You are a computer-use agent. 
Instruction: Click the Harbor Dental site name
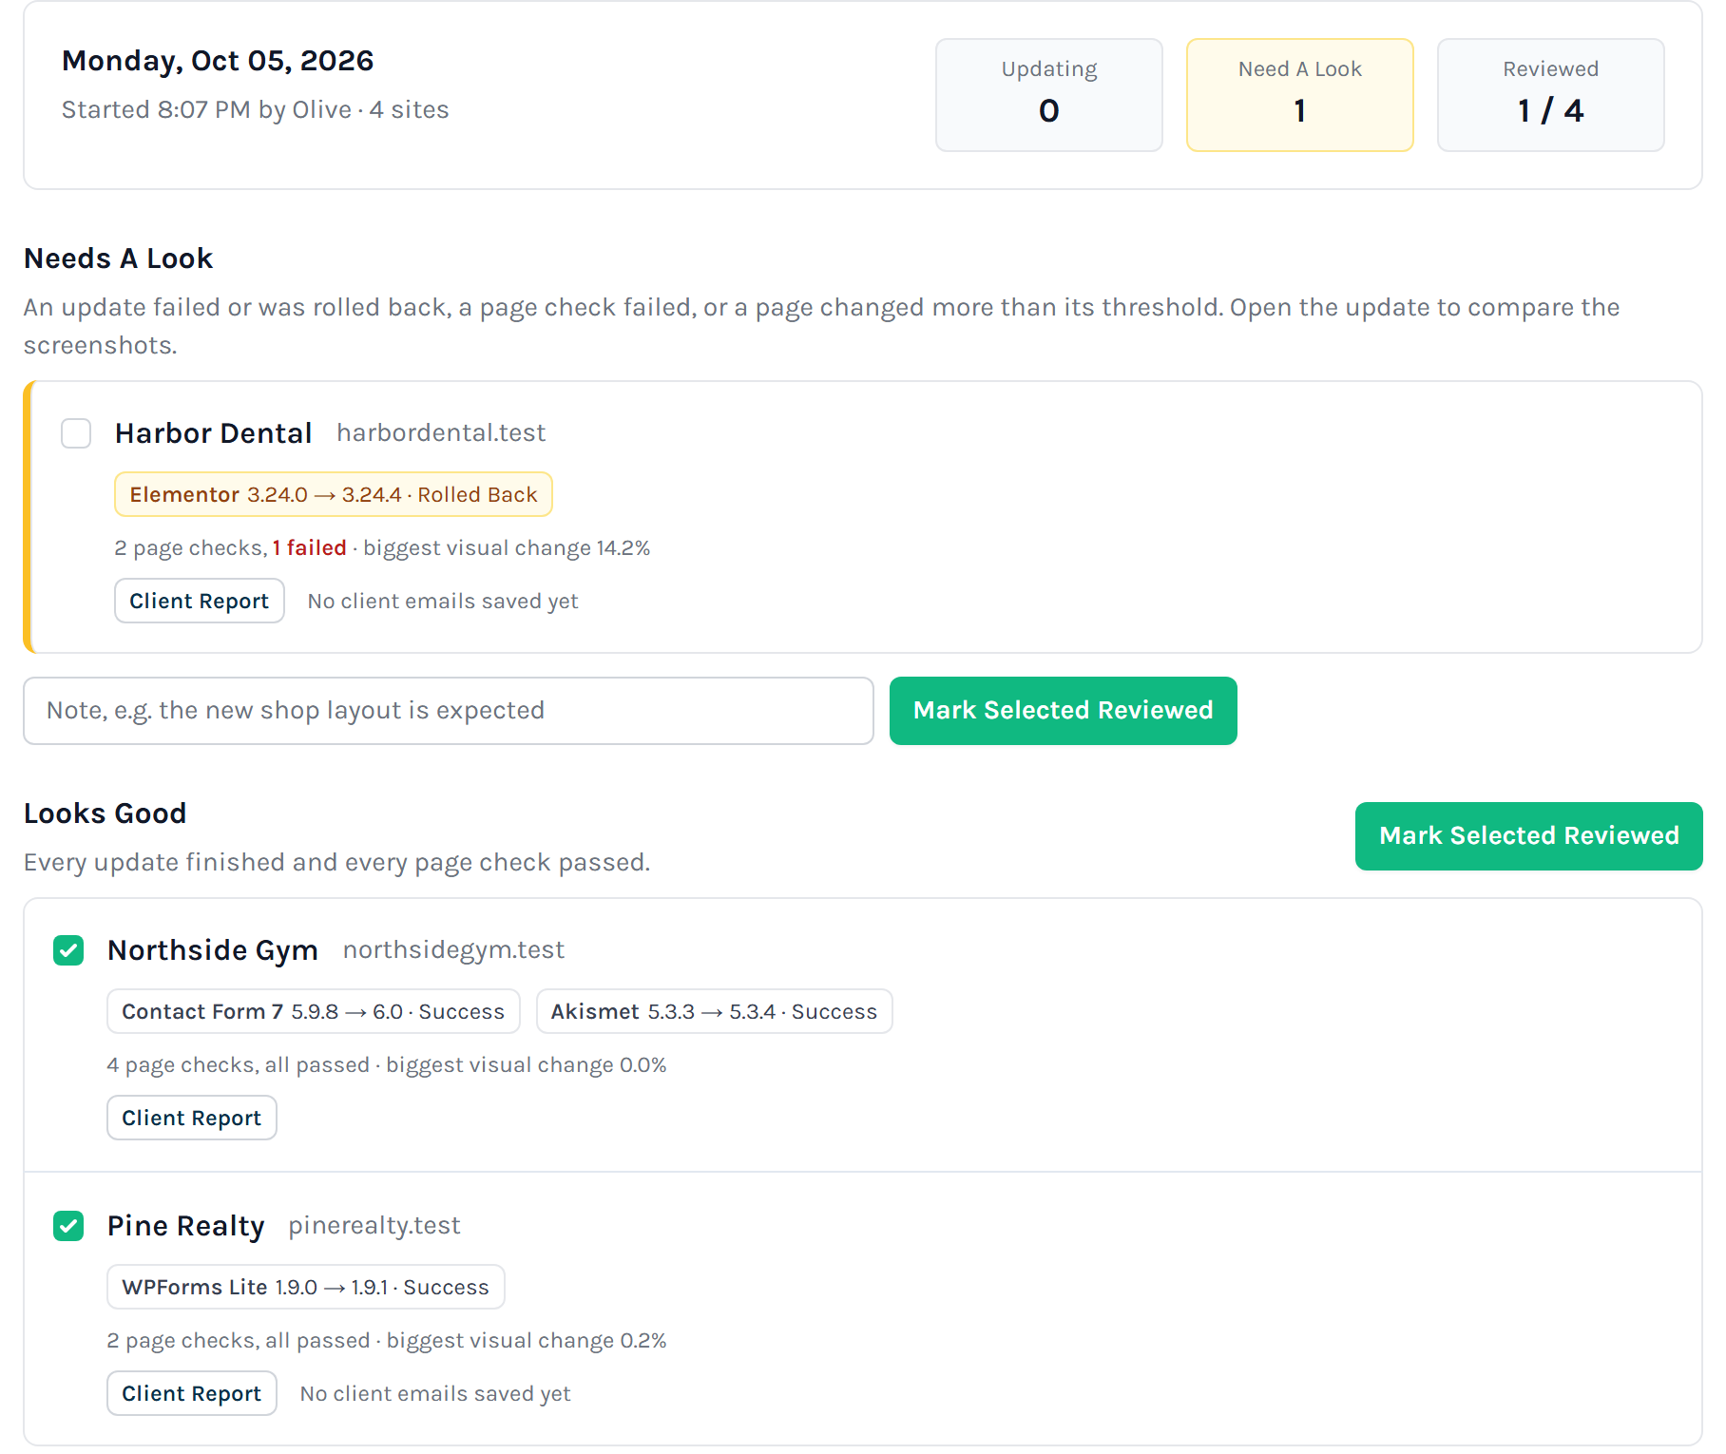tap(214, 433)
